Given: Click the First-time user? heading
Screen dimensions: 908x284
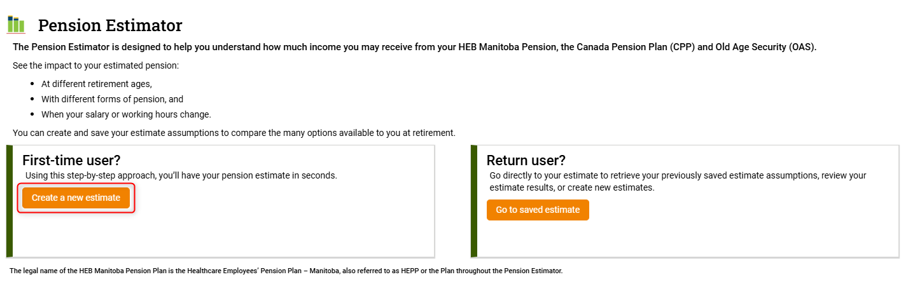Looking at the screenshot, I should click(x=71, y=160).
